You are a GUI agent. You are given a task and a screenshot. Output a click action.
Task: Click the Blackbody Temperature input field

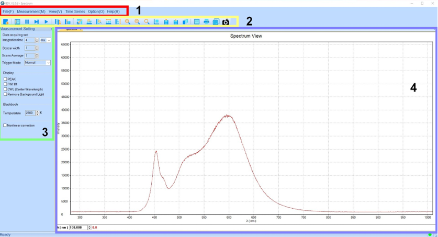coord(29,113)
